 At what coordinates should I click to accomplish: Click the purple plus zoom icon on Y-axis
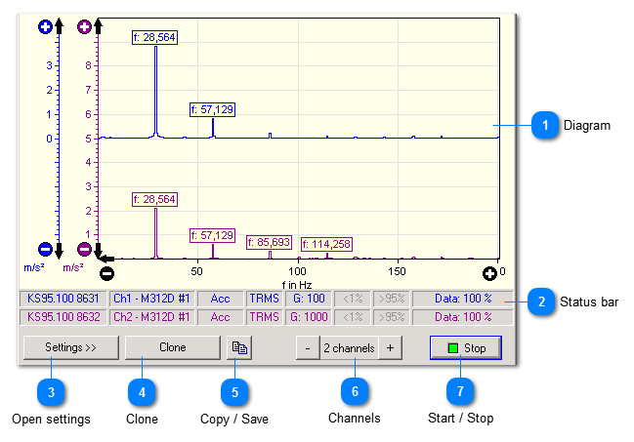[84, 27]
